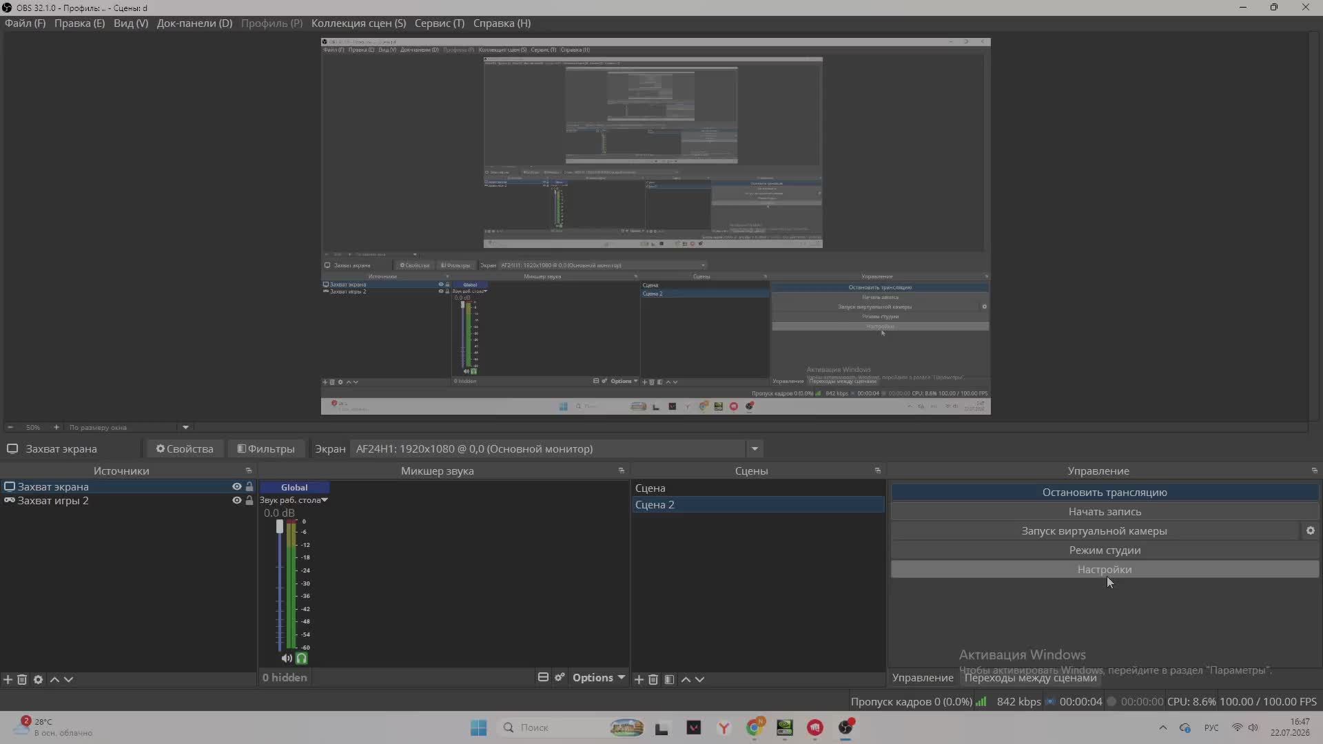This screenshot has width=1323, height=744.
Task: Click Остановить трансляцию button
Action: [1105, 492]
